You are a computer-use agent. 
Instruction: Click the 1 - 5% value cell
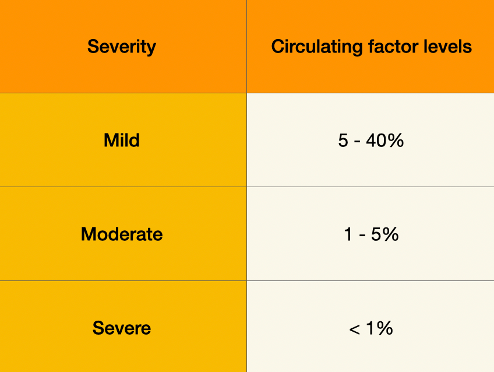tap(370, 234)
